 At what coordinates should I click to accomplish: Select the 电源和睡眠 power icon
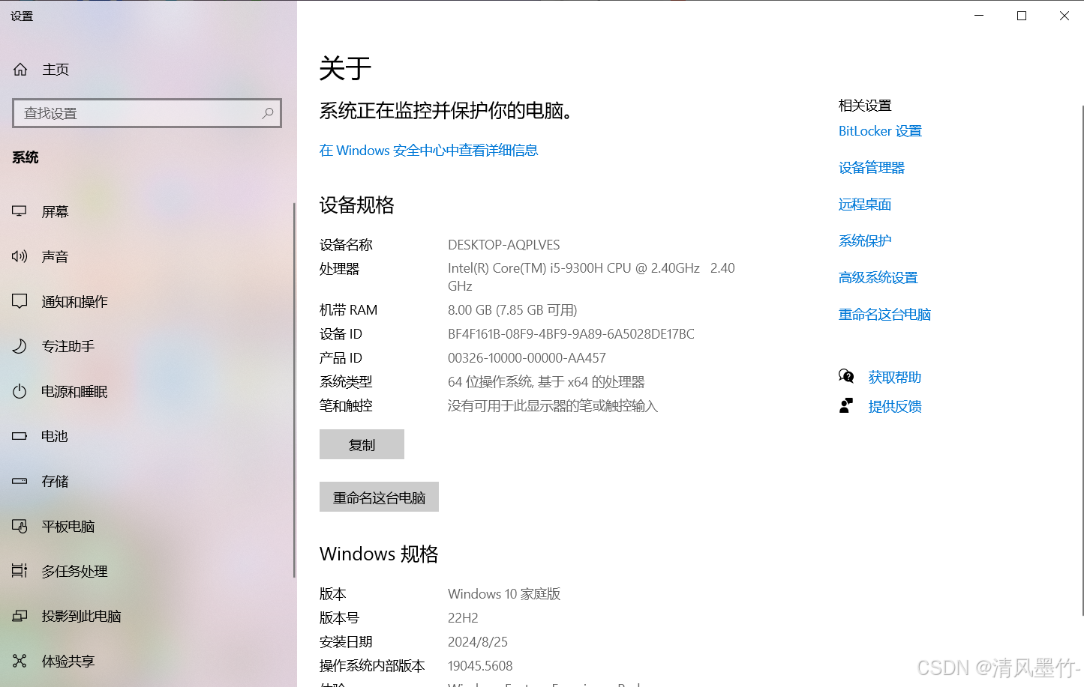point(20,391)
